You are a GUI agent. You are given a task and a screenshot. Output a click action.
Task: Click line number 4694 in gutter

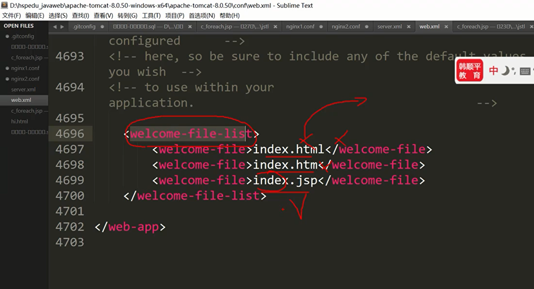pos(70,87)
